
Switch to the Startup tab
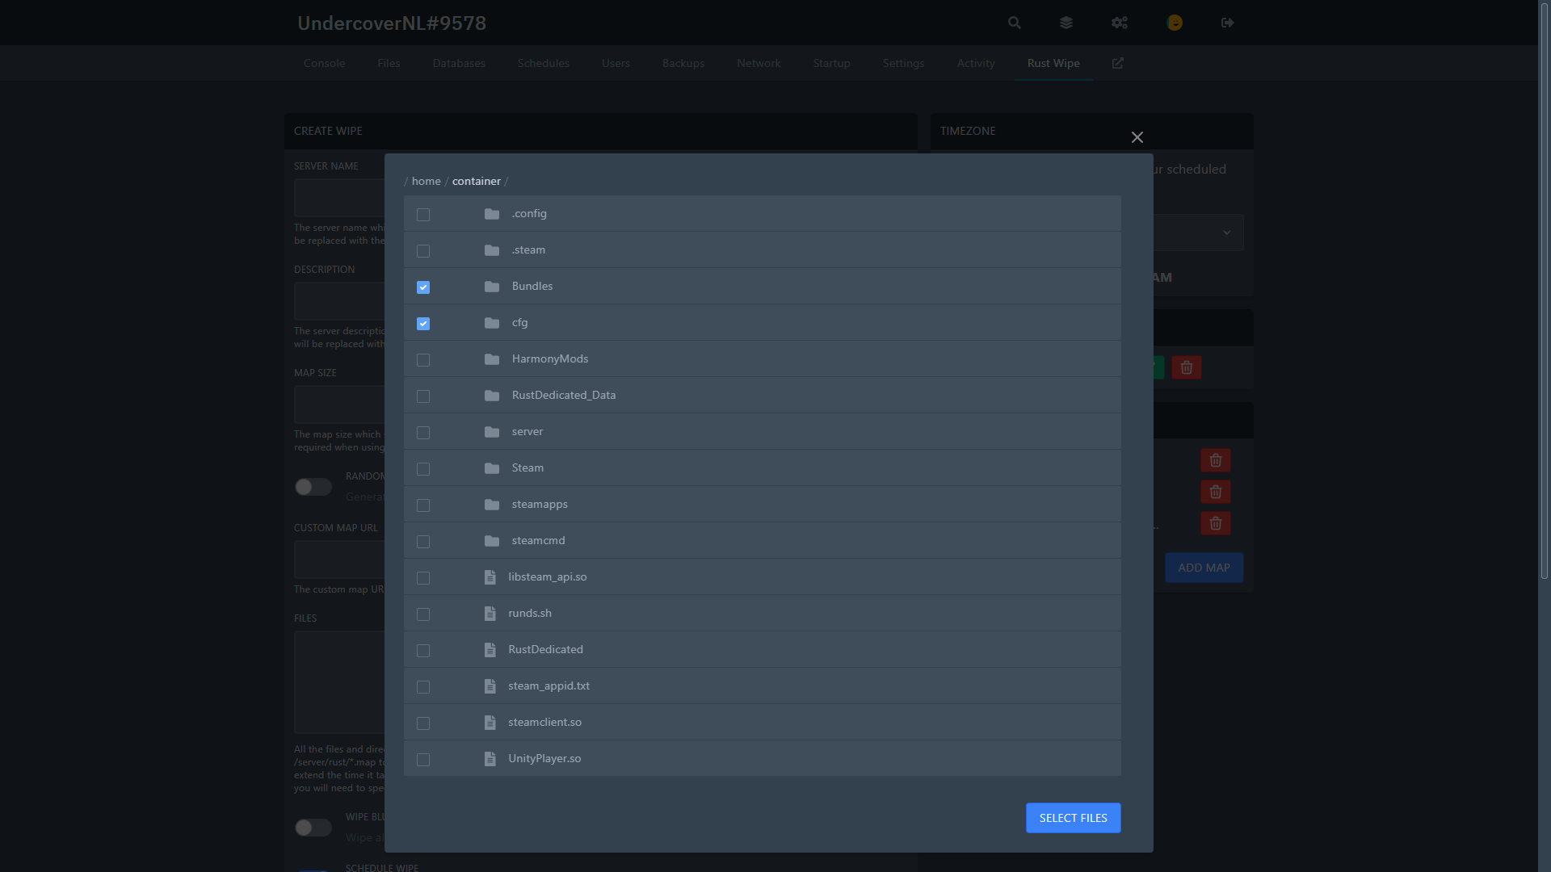831,63
